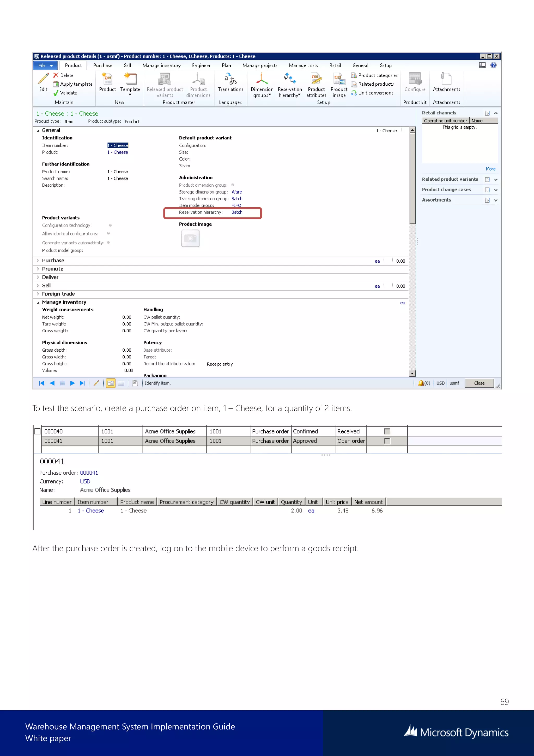The image size is (534, 756).
Task: Select the 1 - Cheese item in order line
Action: click(x=91, y=511)
